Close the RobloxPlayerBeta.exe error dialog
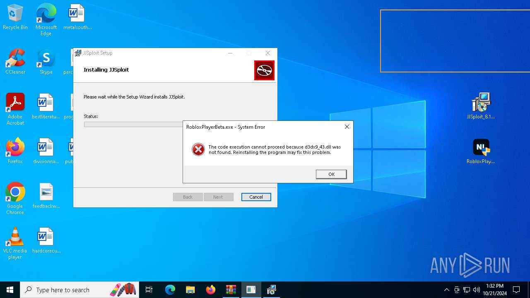Viewport: 530px width, 298px height. coord(347,127)
